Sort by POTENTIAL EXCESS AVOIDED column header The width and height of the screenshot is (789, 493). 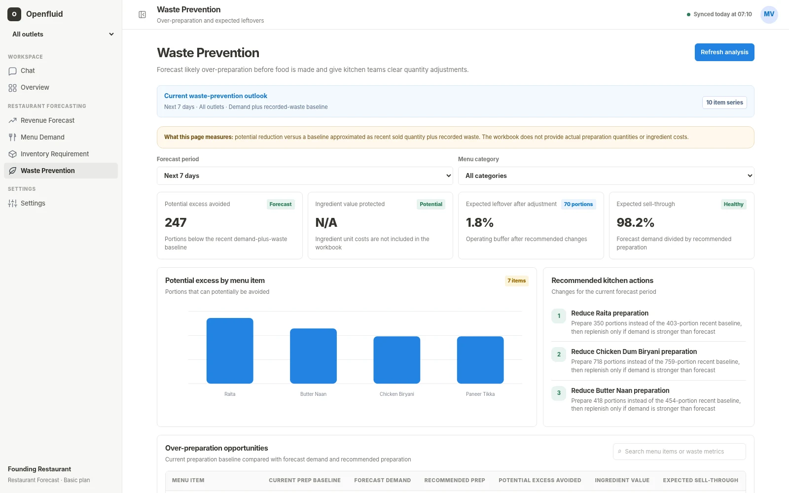[539, 481]
